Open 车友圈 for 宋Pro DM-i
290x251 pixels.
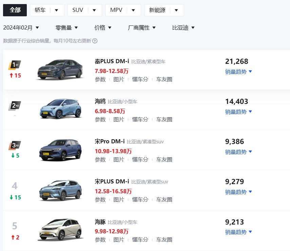click(164, 160)
